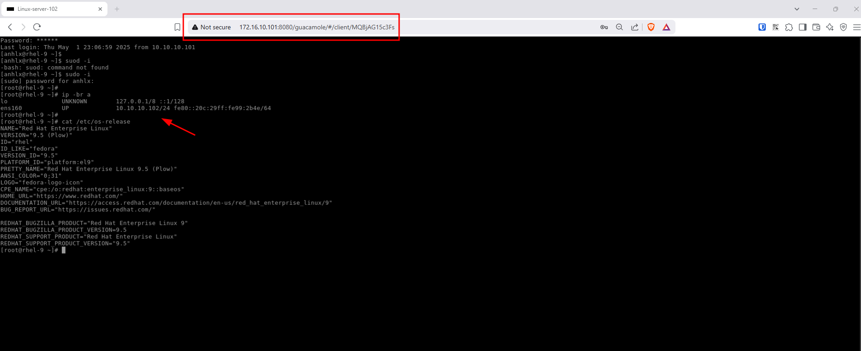This screenshot has height=351, width=861.
Task: Click the ens160 IP address 10.10.10.102/24
Action: click(x=143, y=108)
